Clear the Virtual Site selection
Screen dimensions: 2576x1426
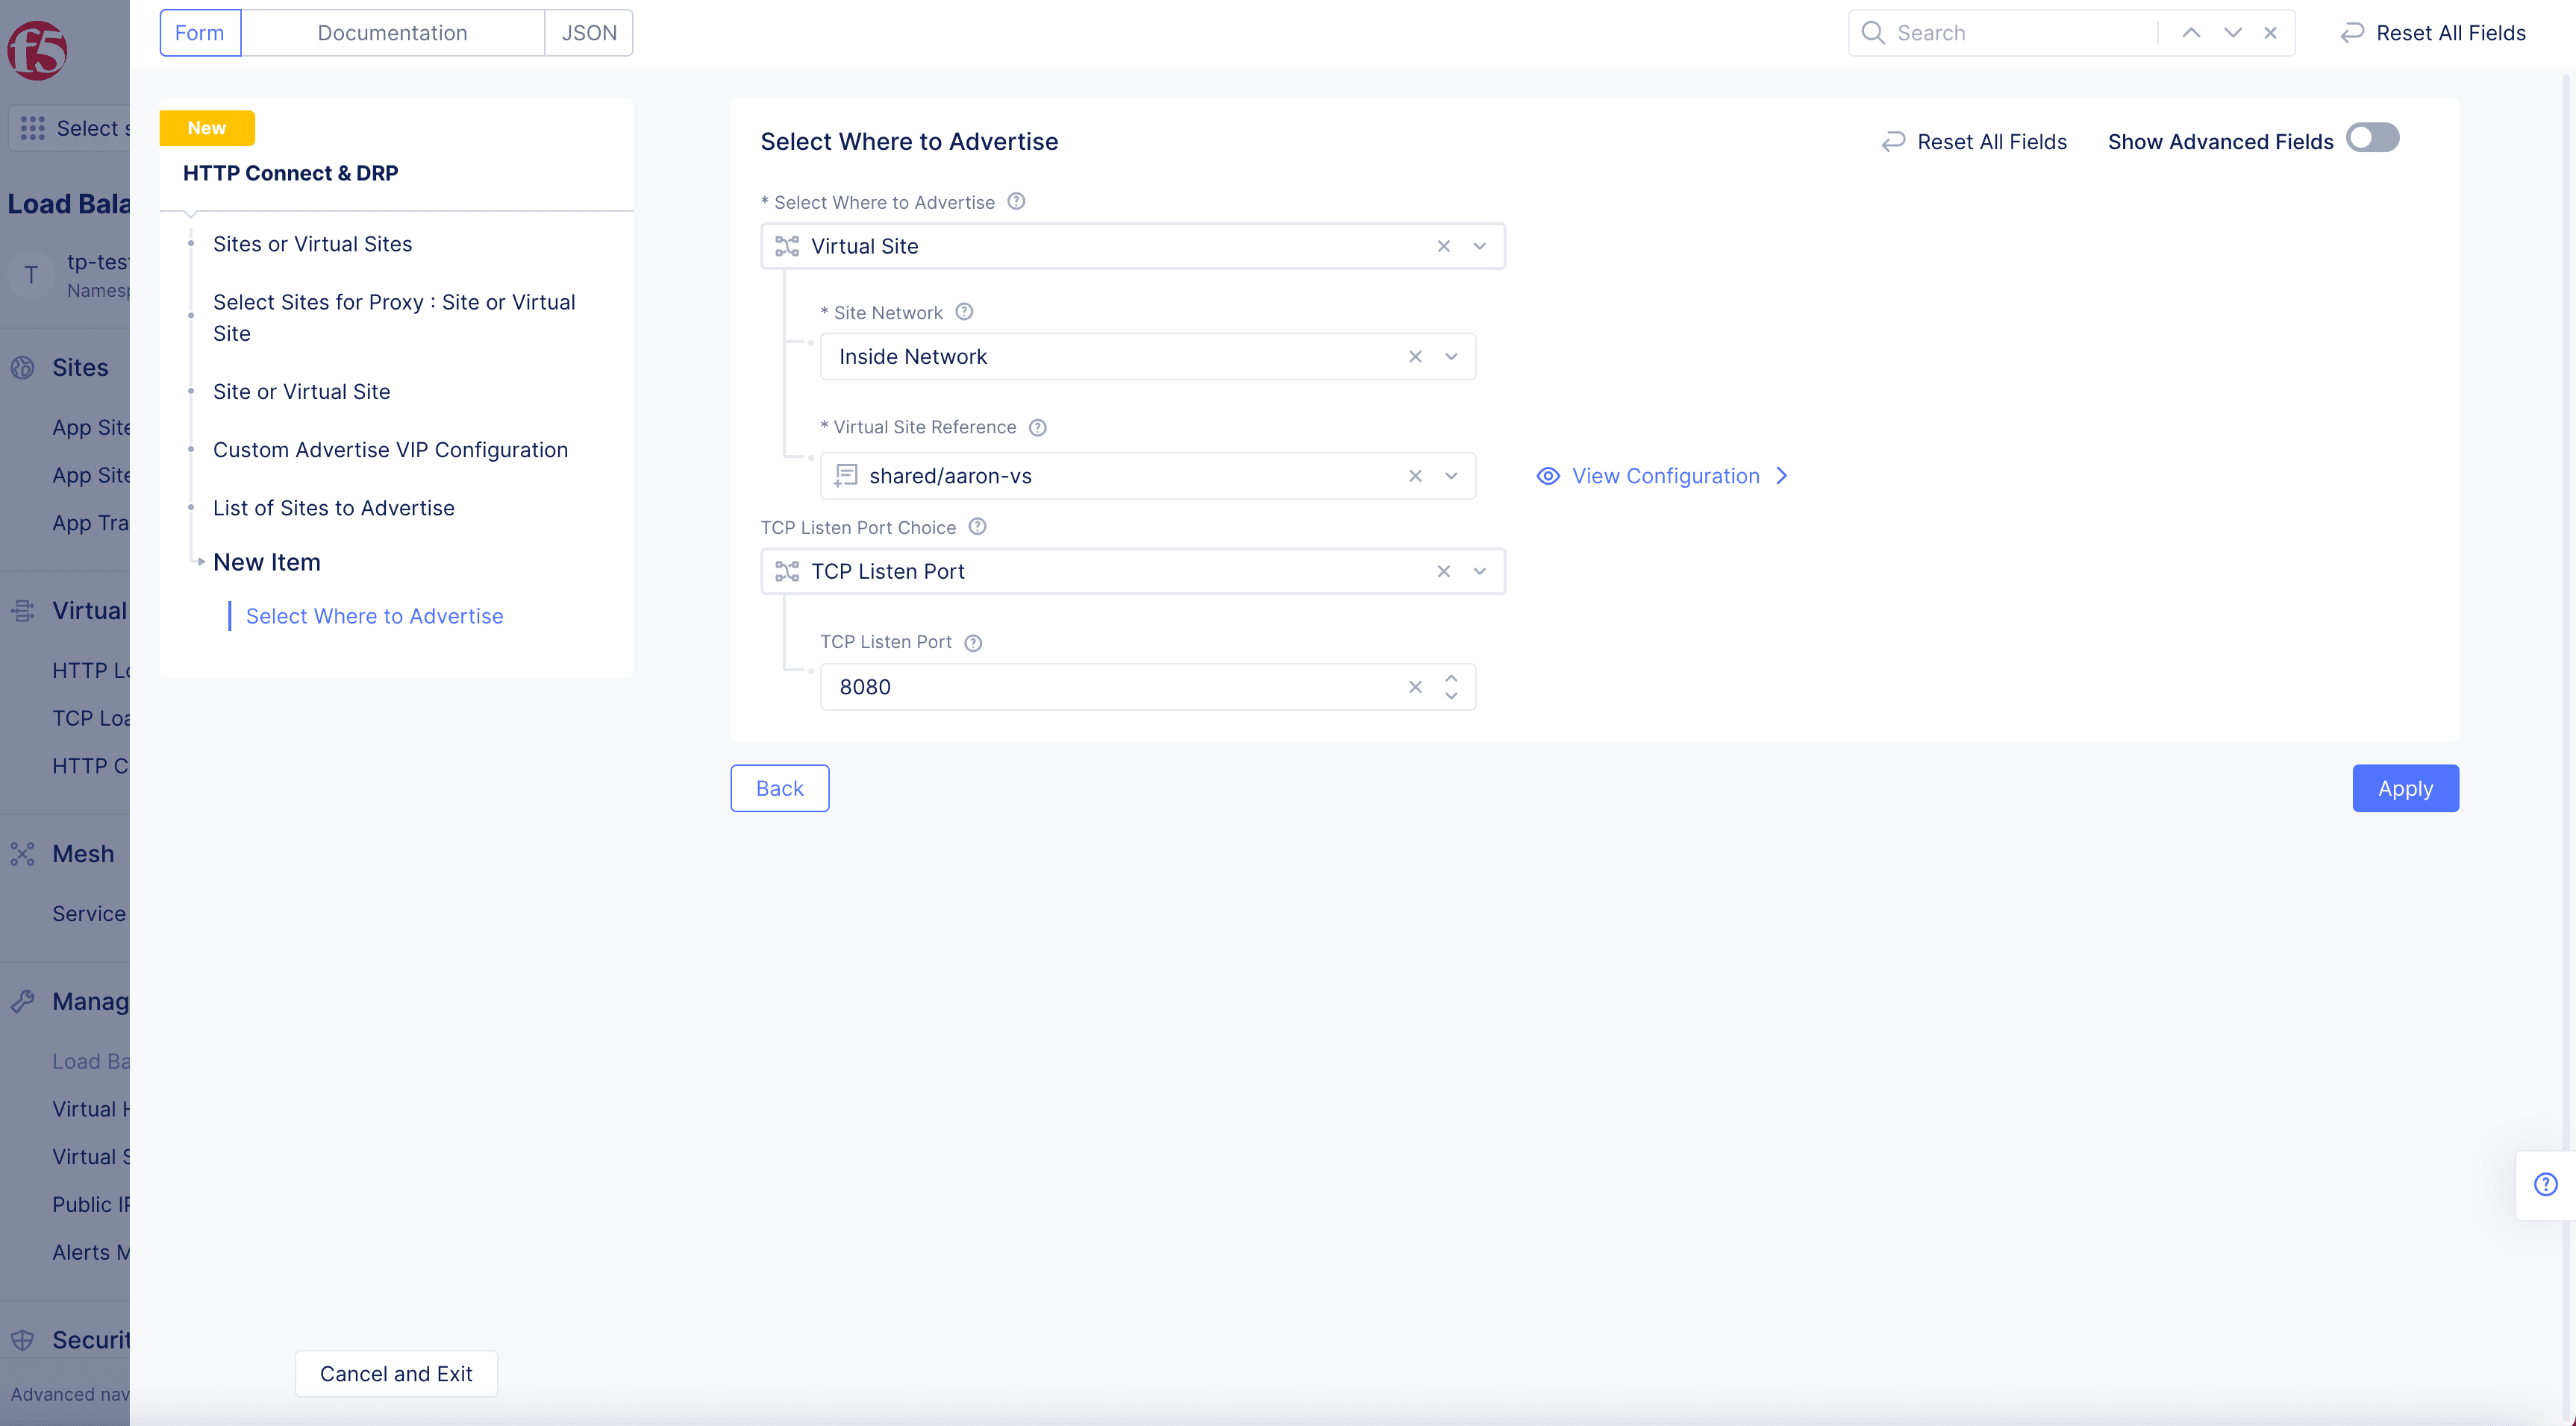coord(1444,247)
